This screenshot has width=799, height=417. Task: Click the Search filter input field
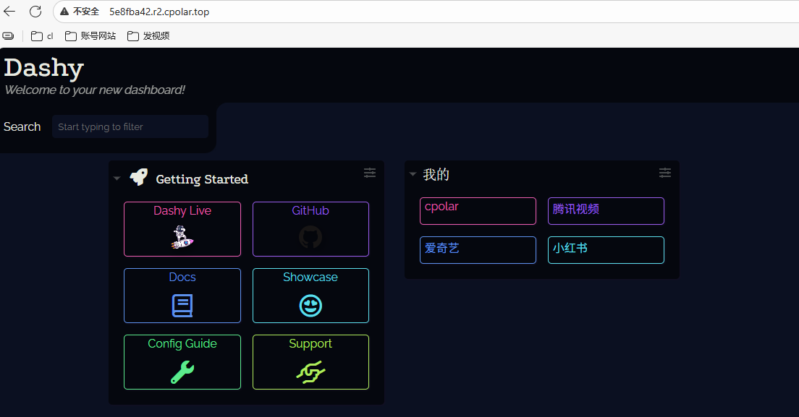click(130, 126)
